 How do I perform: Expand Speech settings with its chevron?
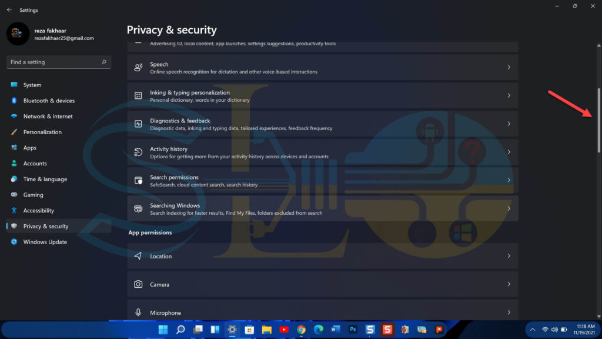click(509, 67)
